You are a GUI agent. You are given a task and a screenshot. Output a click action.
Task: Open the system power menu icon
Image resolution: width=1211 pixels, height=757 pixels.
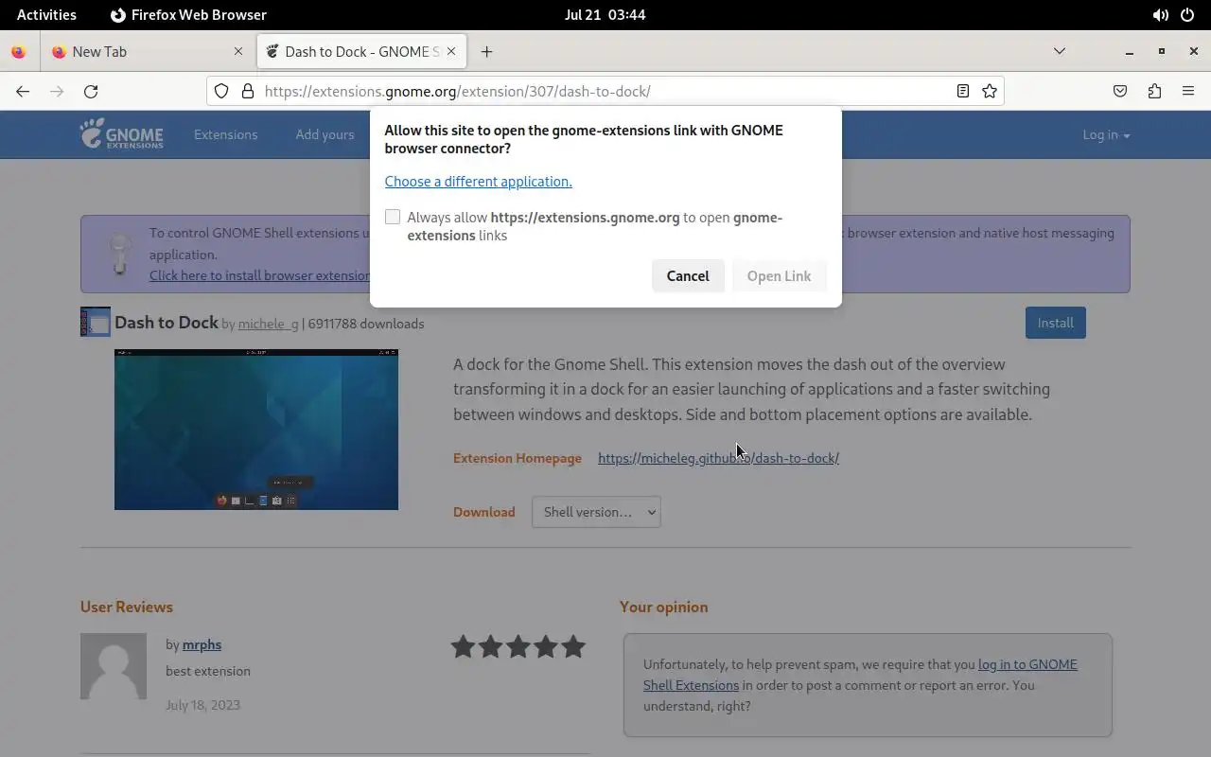[1187, 15]
